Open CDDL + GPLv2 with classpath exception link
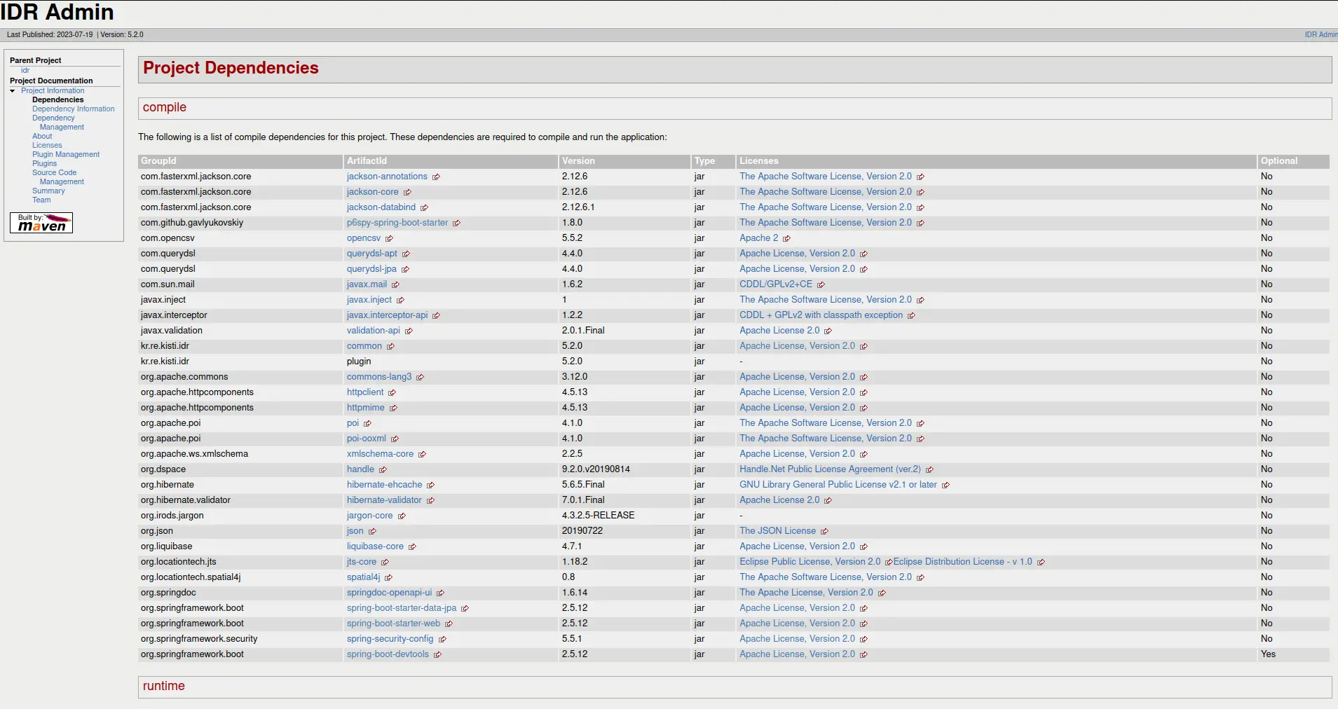This screenshot has width=1338, height=709. pos(821,315)
